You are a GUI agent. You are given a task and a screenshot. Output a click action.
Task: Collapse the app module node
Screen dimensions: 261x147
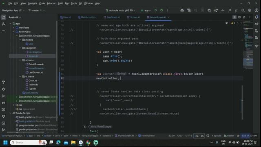click(10, 24)
